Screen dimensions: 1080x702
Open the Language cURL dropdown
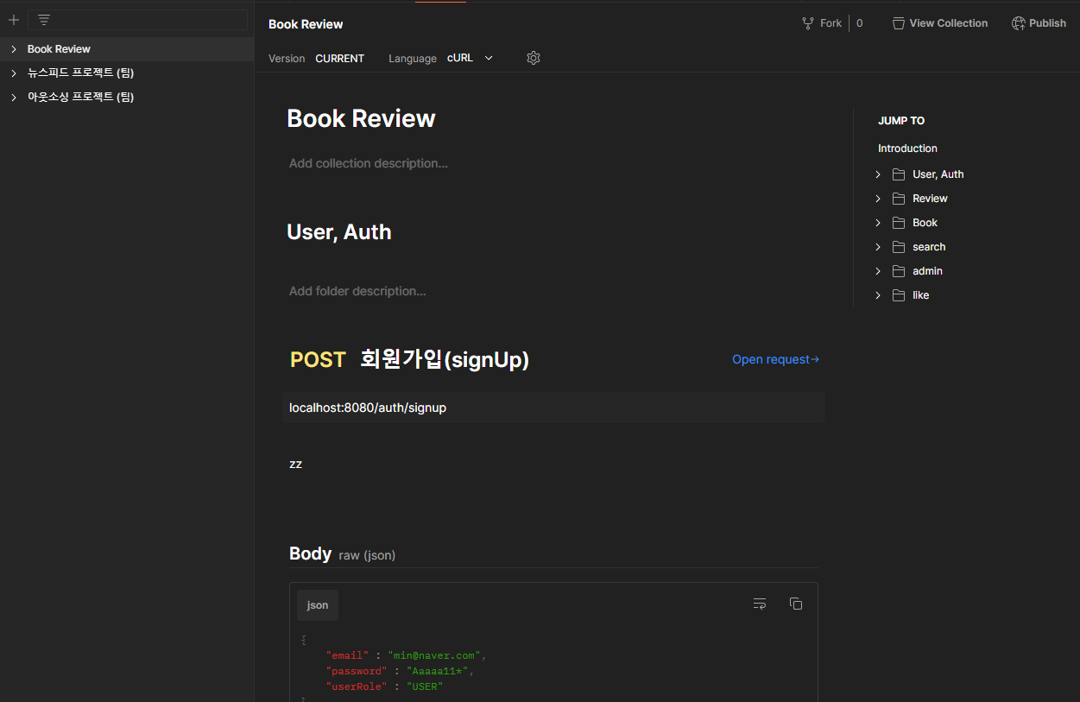(x=471, y=58)
